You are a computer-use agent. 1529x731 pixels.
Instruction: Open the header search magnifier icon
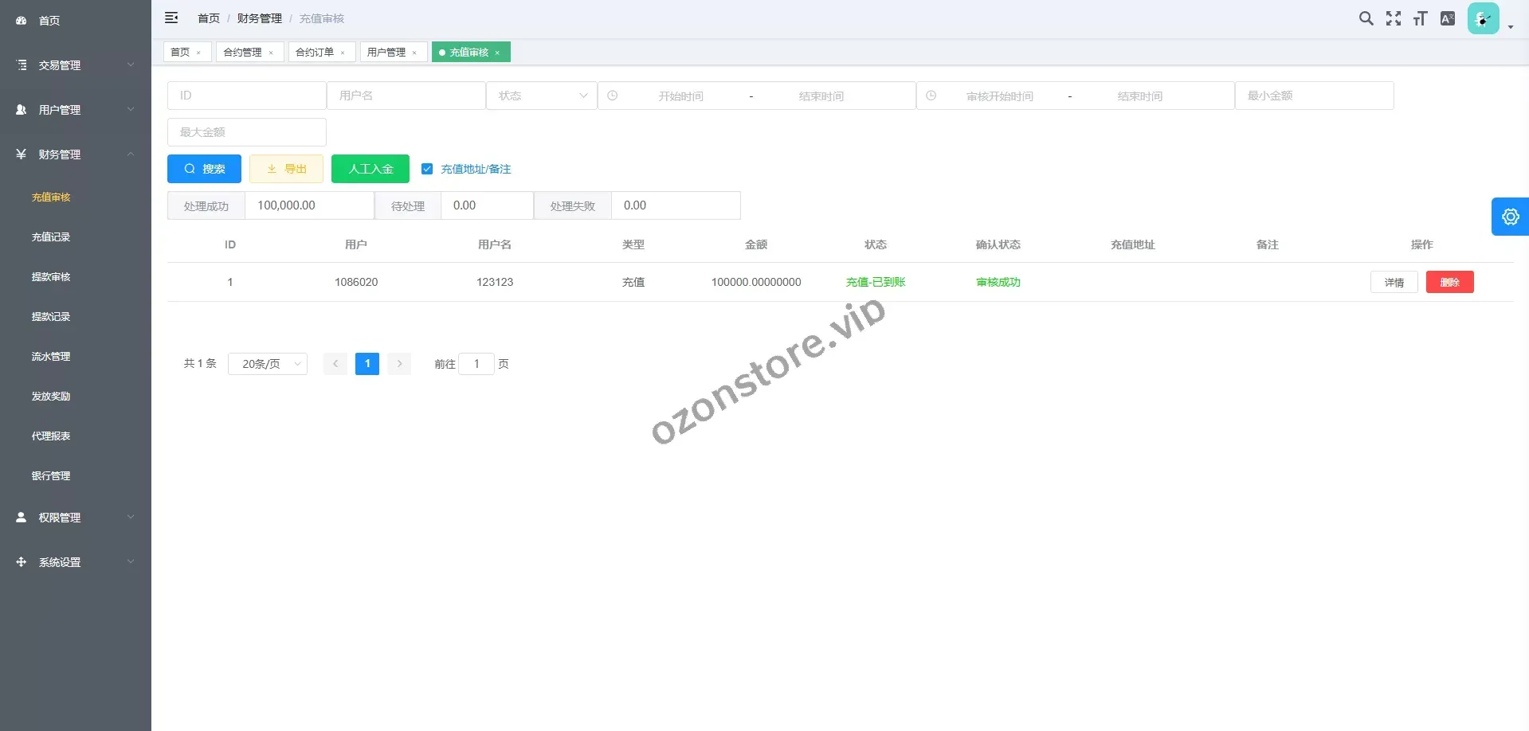[1366, 18]
